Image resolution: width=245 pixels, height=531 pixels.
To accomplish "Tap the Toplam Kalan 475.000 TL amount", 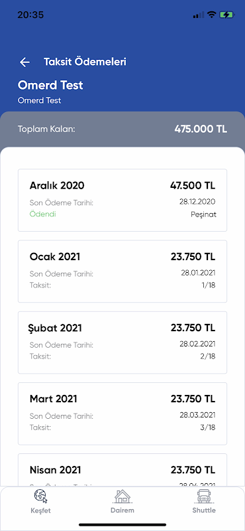I will (201, 129).
